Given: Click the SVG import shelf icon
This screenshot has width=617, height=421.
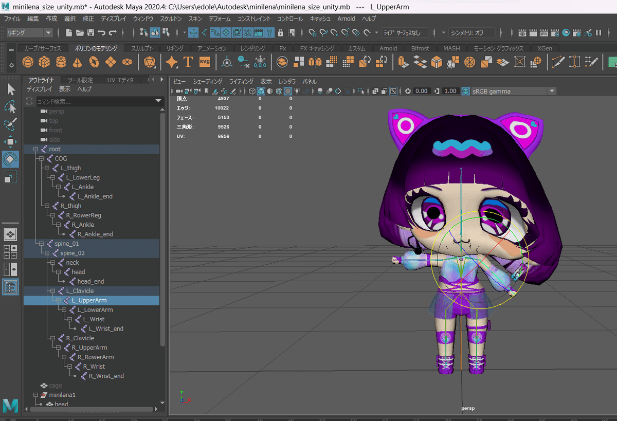Looking at the screenshot, I should point(205,62).
